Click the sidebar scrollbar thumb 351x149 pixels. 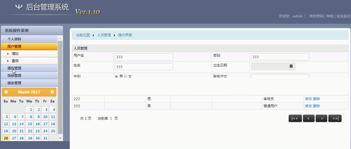tap(60, 87)
